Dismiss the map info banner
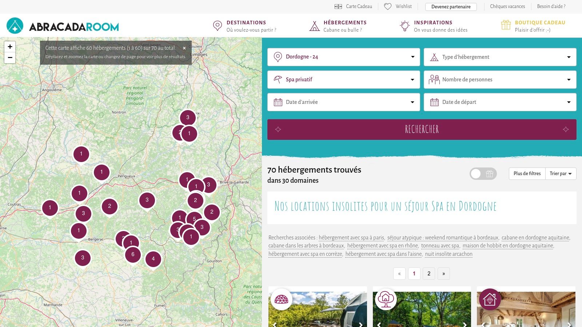The width and height of the screenshot is (582, 327). (x=184, y=48)
